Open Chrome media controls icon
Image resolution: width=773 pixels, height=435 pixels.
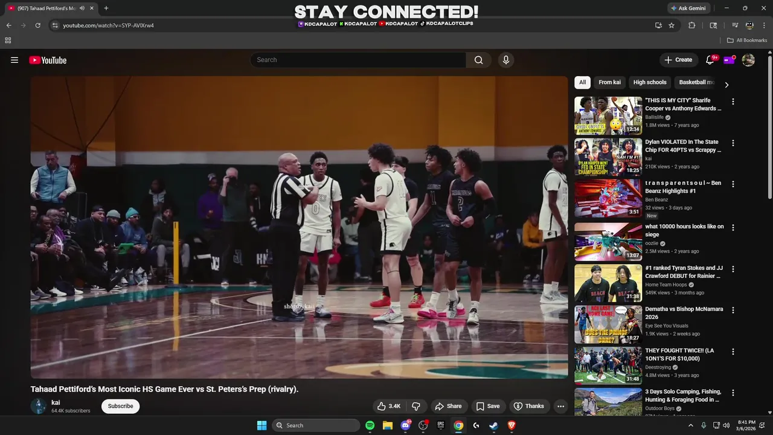735,25
